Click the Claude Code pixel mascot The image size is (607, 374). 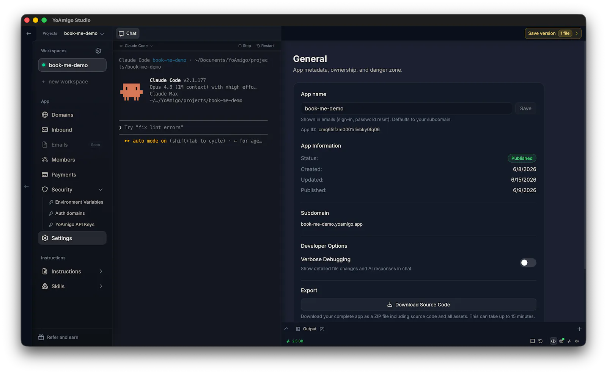131,91
